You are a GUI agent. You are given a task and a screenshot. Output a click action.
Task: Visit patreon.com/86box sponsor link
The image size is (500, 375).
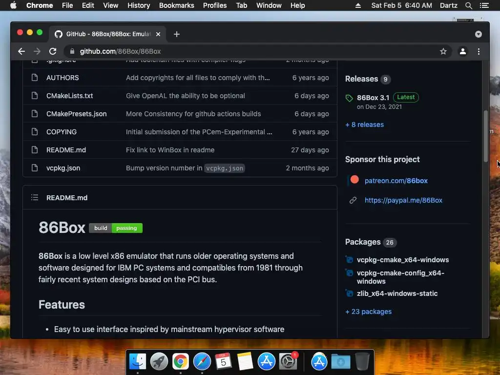pos(396,181)
